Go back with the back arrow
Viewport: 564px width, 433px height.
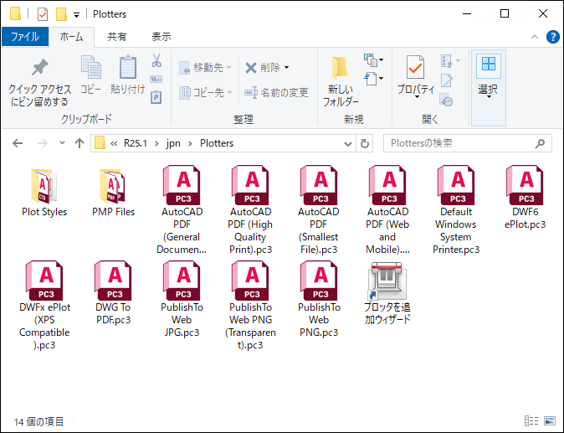pyautogui.click(x=18, y=143)
